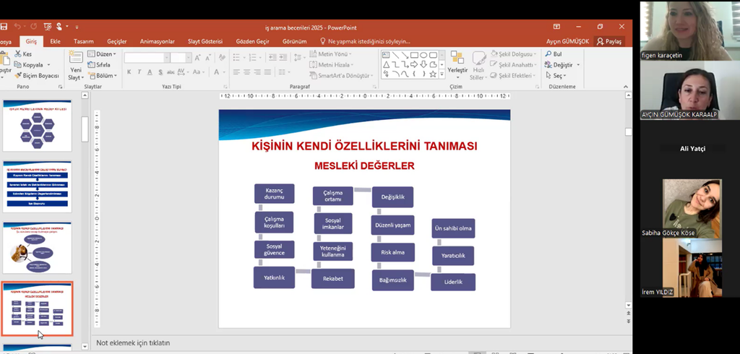Image resolution: width=740 pixels, height=354 pixels.
Task: Open Bölüm (section) dropdown
Action: (x=102, y=76)
